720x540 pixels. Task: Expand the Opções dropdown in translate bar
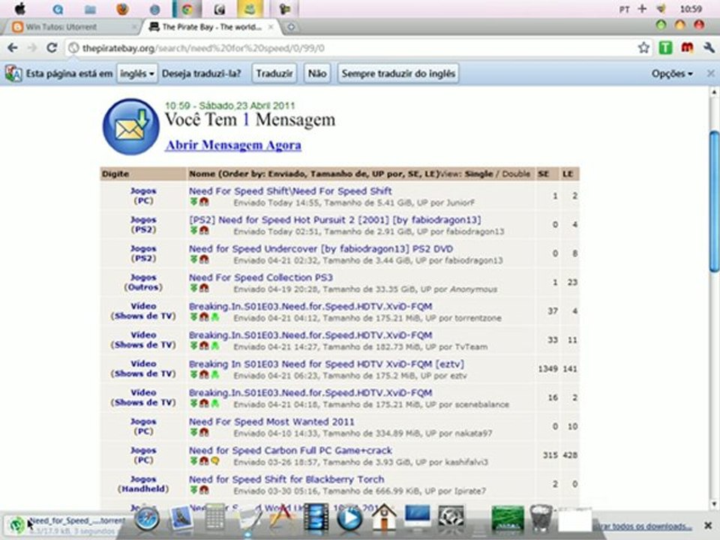(672, 73)
